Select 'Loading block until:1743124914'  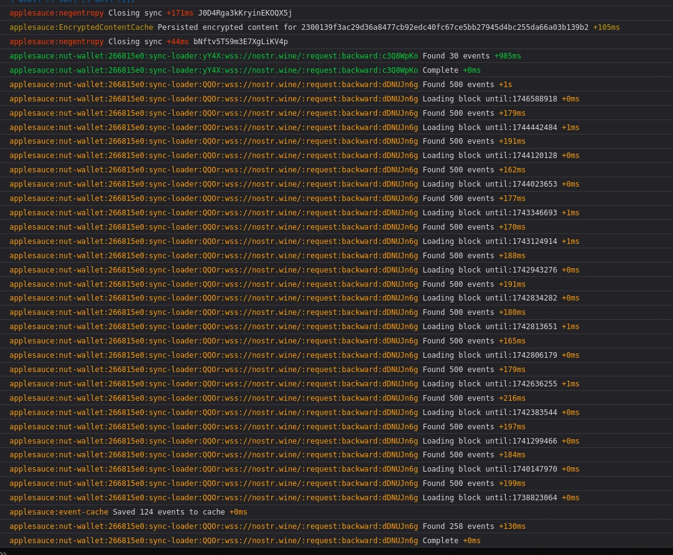[490, 241]
